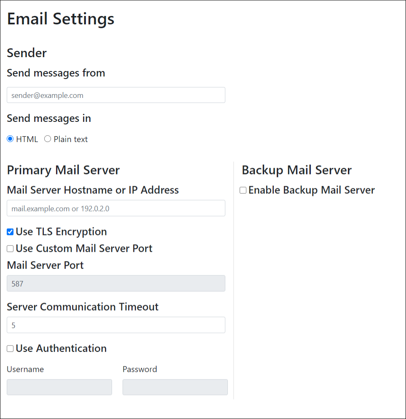Select the Plain text radio button
The height and width of the screenshot is (419, 406).
pyautogui.click(x=48, y=139)
